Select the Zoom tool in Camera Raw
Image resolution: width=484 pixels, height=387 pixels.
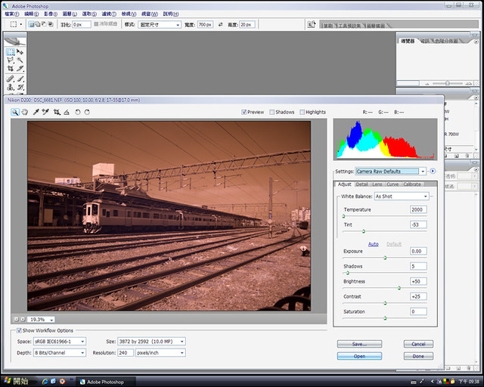tap(15, 112)
